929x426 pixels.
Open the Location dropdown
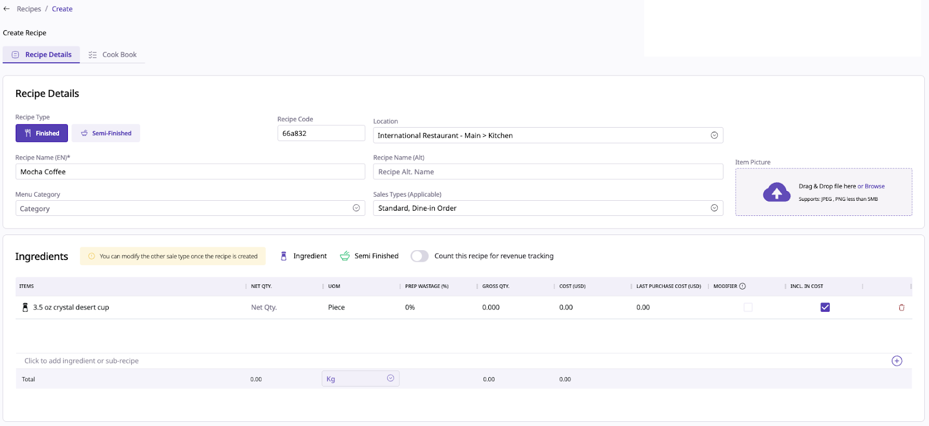(548, 135)
